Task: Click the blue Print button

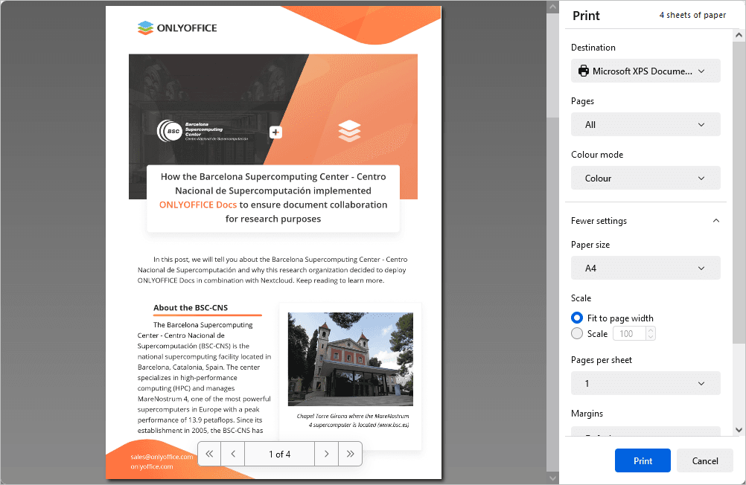Action: [x=642, y=460]
